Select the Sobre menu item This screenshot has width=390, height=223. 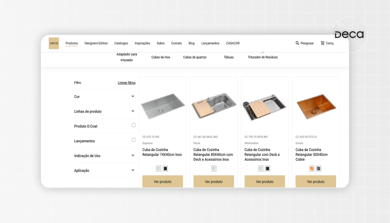(x=160, y=43)
